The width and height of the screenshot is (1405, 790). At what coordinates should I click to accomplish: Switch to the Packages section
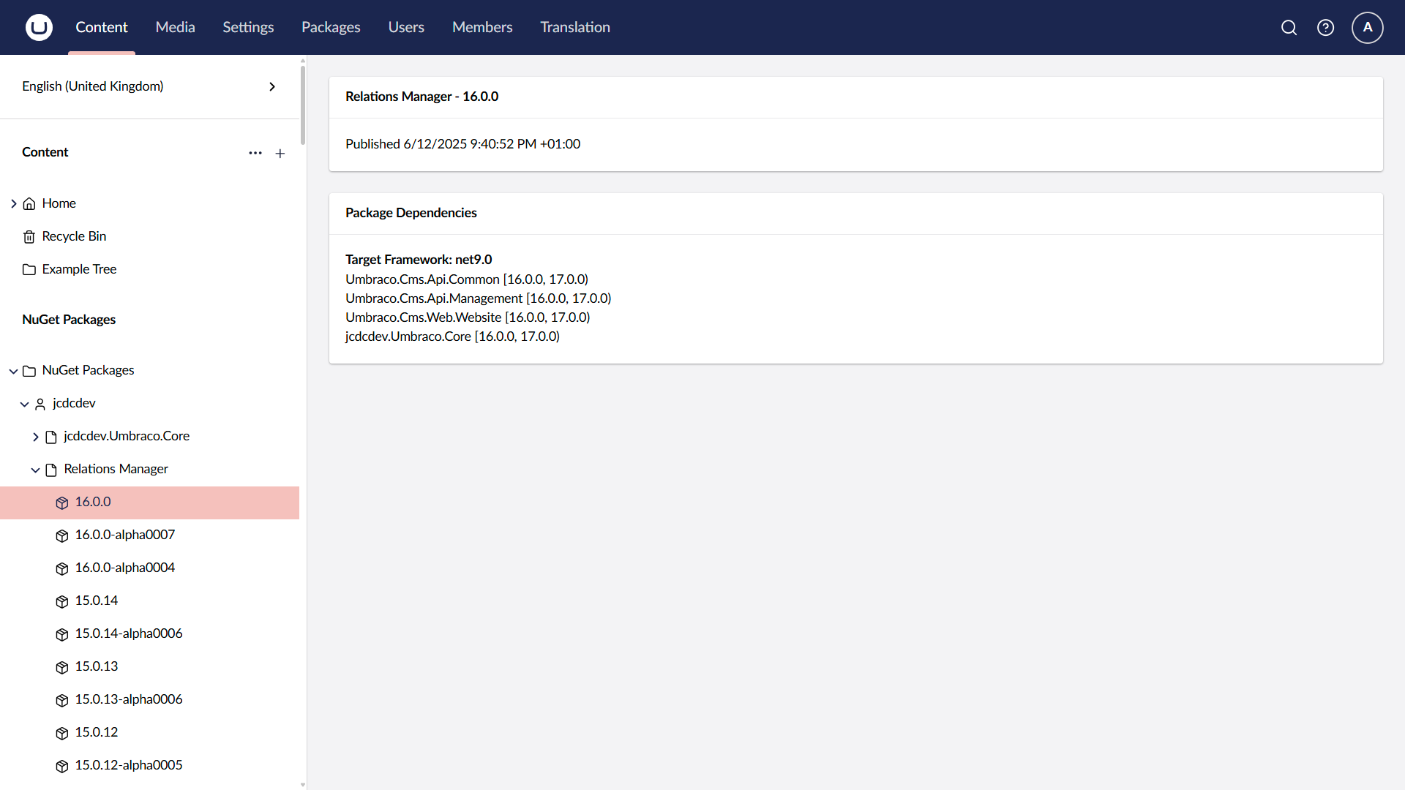330,27
